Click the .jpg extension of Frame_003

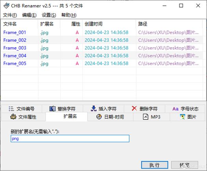coord(44,48)
